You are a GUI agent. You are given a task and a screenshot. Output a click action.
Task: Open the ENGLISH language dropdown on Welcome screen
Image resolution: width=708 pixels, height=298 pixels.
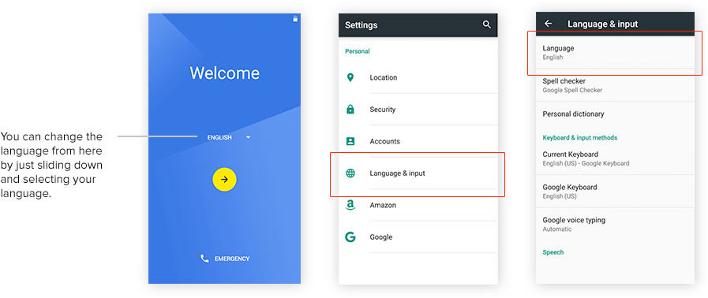228,137
